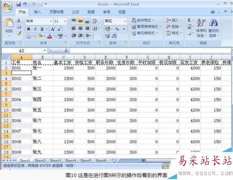Cut selection with the scissors icon
Image resolution: width=233 pixels, height=180 pixels.
[x=19, y=21]
